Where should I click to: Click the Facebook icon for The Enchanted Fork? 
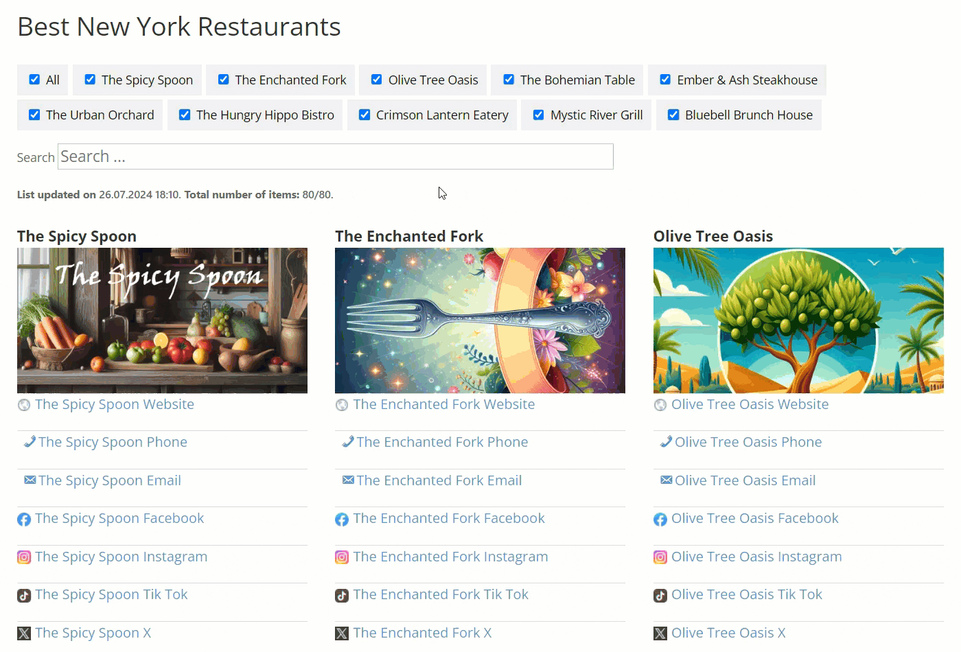(342, 520)
